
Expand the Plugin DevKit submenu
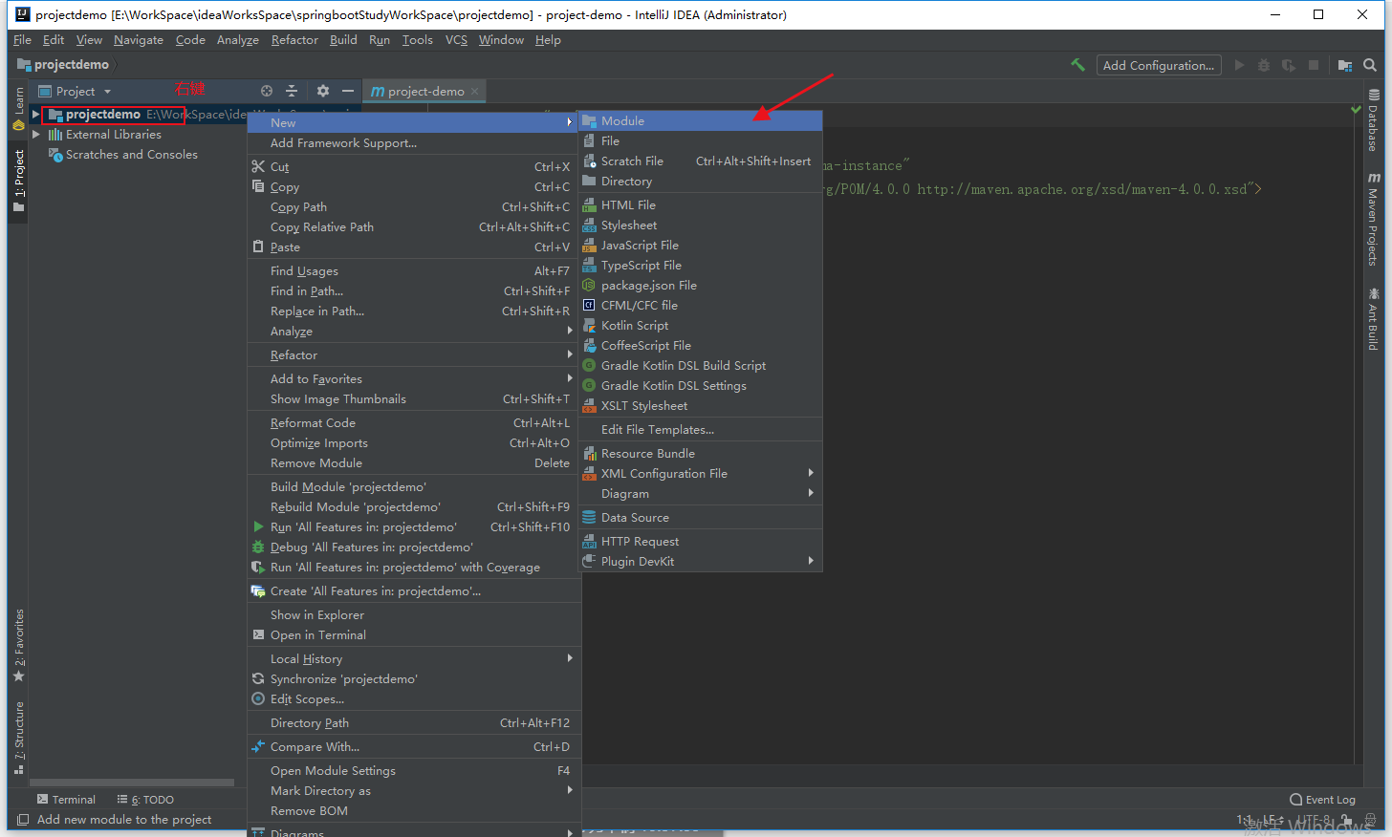coord(701,562)
